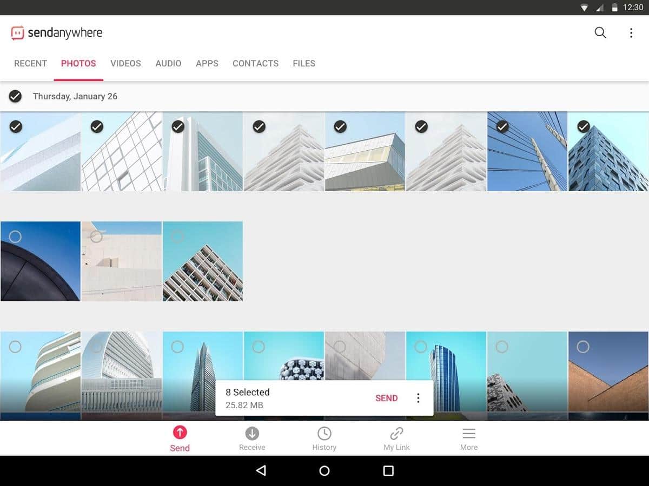Select the dark curved dome photo

[16, 237]
